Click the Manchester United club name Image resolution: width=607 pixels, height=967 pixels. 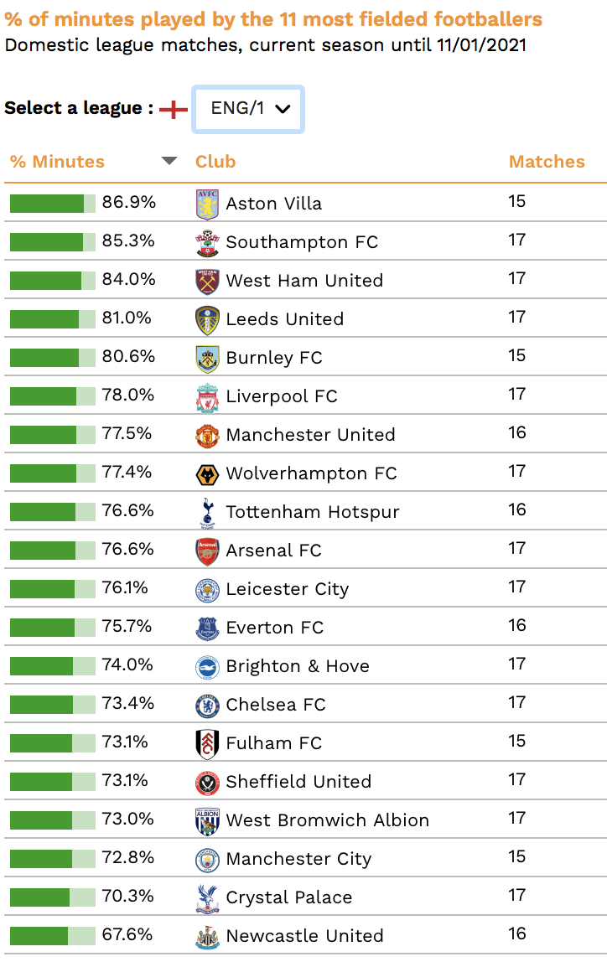(x=310, y=435)
